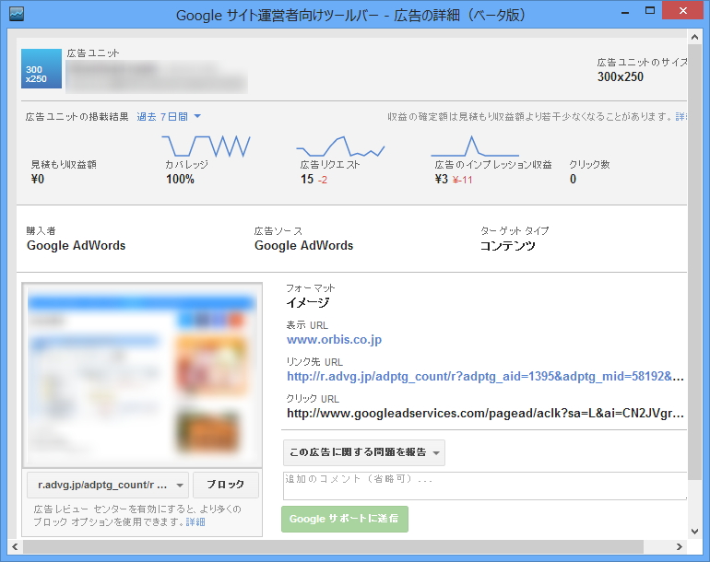Click the クリック数 value 0

pyautogui.click(x=573, y=179)
